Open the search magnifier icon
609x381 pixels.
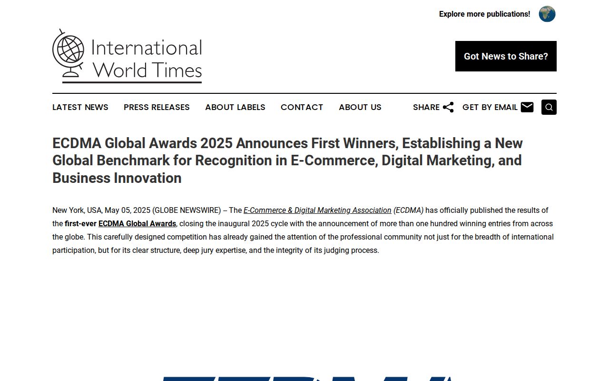[549, 107]
